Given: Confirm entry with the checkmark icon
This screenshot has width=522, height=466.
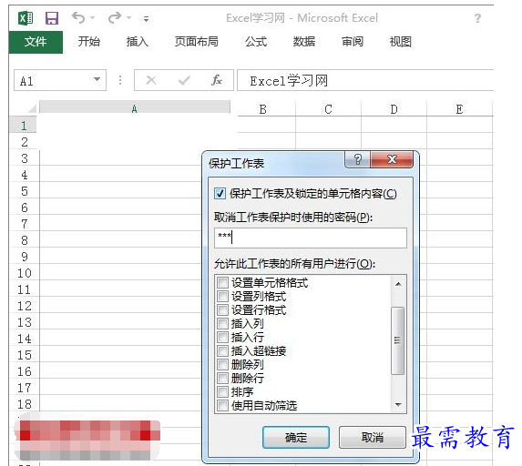Looking at the screenshot, I should coord(184,80).
